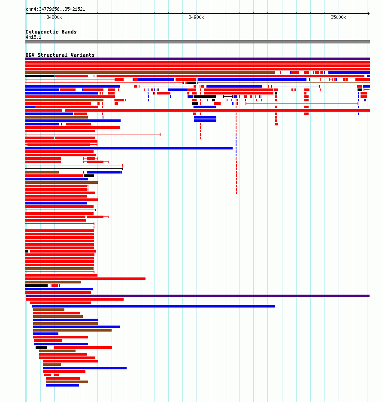
Task: Select the long blue bar beneath the lower purple bar
Action: 154,306
